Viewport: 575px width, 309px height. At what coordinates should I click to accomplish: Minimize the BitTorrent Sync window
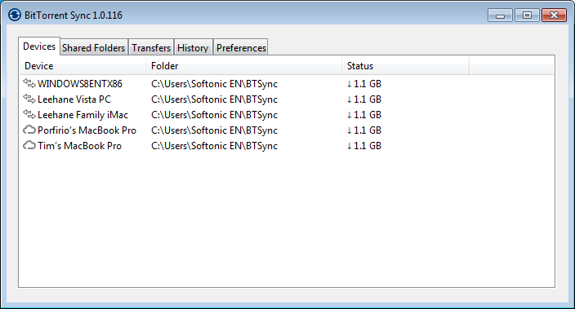tap(500, 15)
